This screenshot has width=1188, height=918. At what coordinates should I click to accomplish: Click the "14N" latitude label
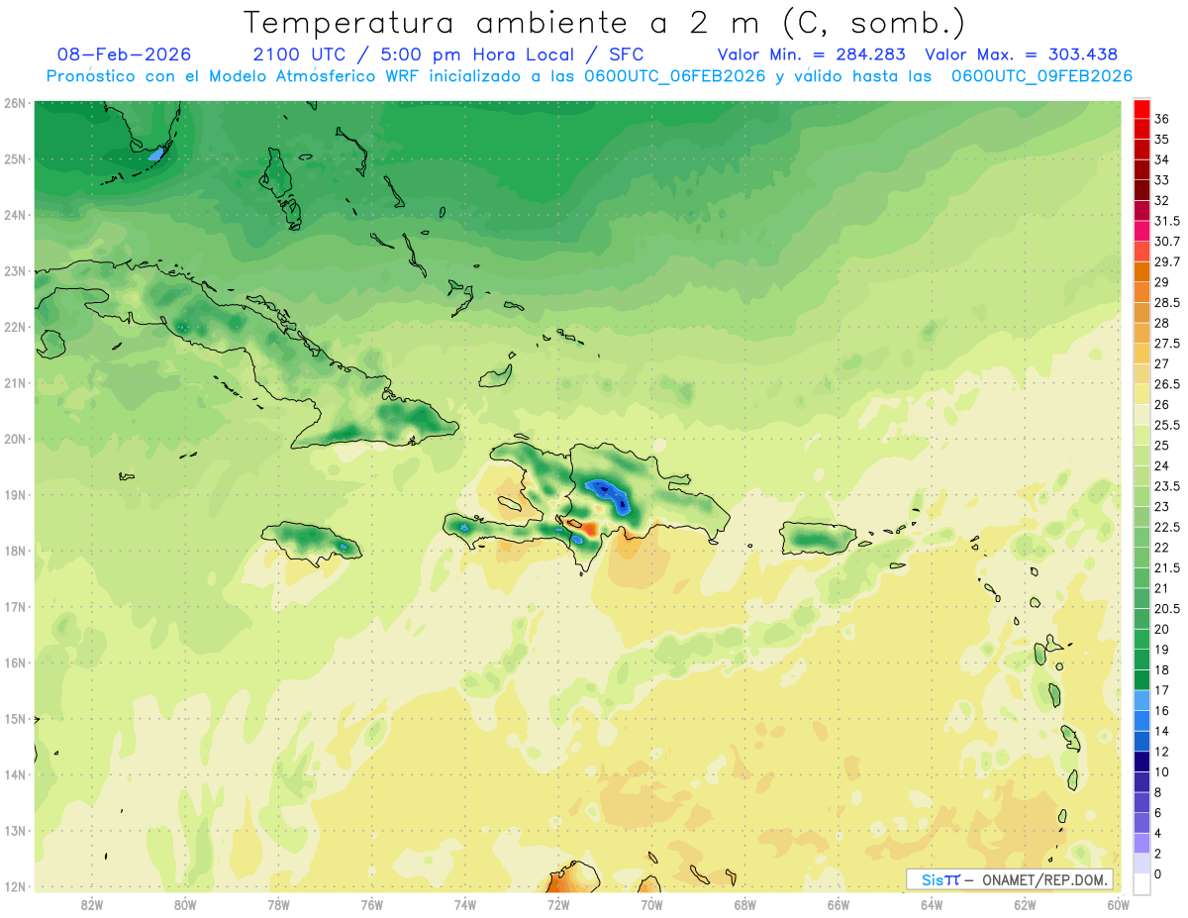[x=14, y=774]
